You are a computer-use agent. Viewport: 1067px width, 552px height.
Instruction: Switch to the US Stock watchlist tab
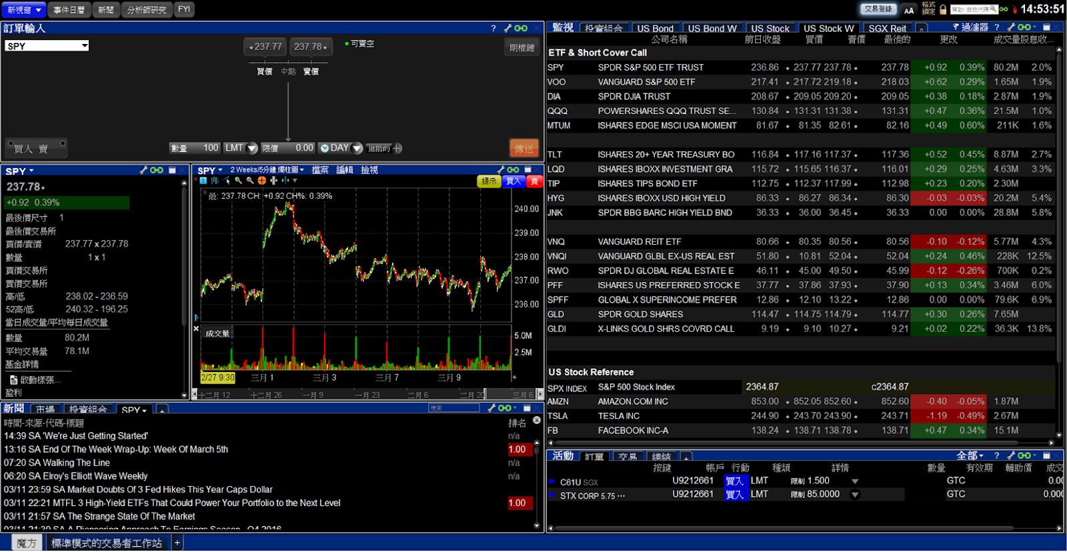point(770,29)
